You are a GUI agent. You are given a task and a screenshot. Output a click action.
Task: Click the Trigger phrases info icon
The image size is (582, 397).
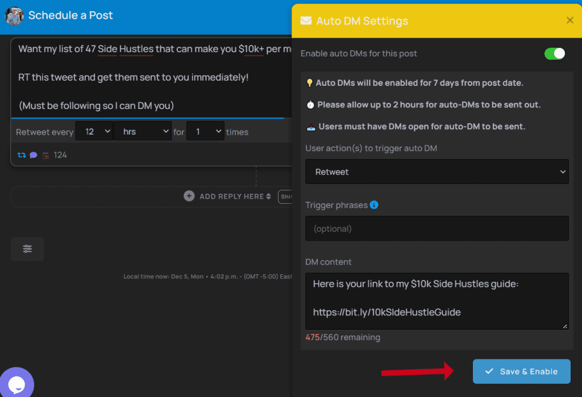tap(374, 205)
